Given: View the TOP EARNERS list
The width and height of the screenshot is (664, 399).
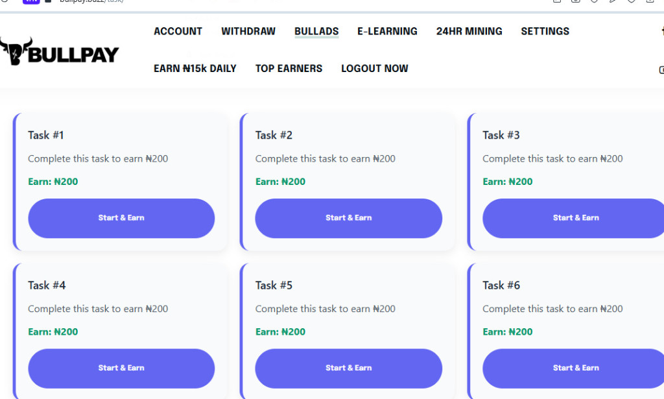Looking at the screenshot, I should pyautogui.click(x=289, y=68).
